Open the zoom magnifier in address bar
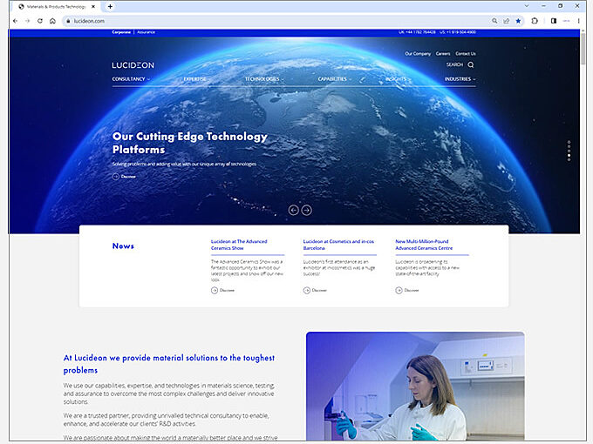 tap(494, 21)
